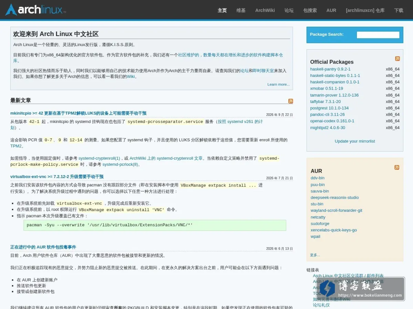Image resolution: width=413 pixels, height=309 pixels.
Task: Open AUR package wpail
Action: (315, 237)
